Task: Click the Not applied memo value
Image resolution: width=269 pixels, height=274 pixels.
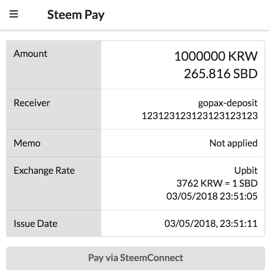Action: click(x=233, y=143)
